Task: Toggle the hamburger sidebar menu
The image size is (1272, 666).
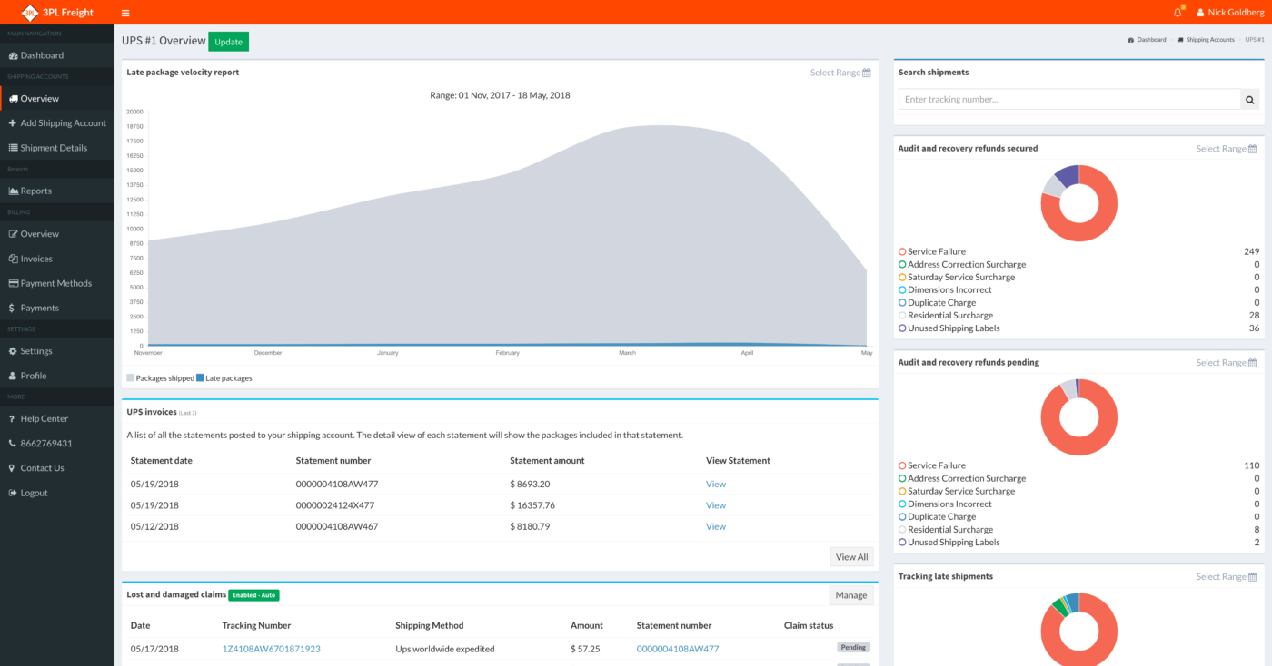Action: point(125,13)
